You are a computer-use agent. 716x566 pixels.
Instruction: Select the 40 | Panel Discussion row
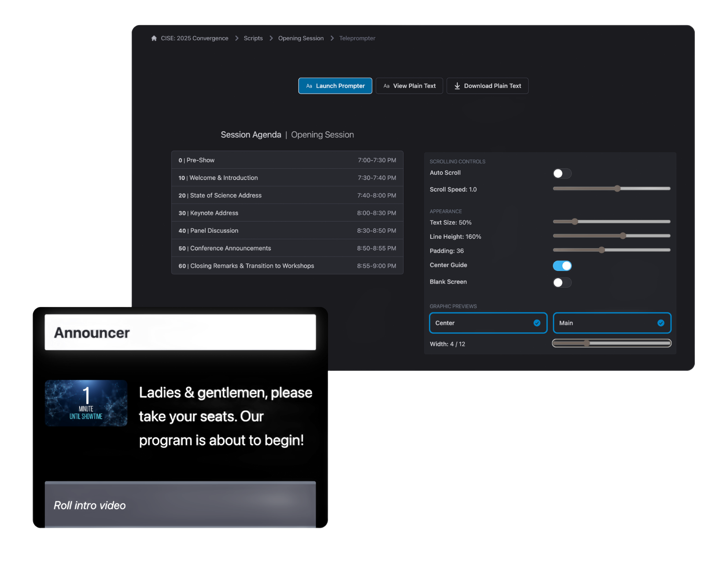coord(287,230)
